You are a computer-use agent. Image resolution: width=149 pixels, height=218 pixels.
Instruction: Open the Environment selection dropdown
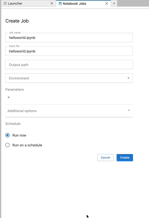(x=69, y=78)
